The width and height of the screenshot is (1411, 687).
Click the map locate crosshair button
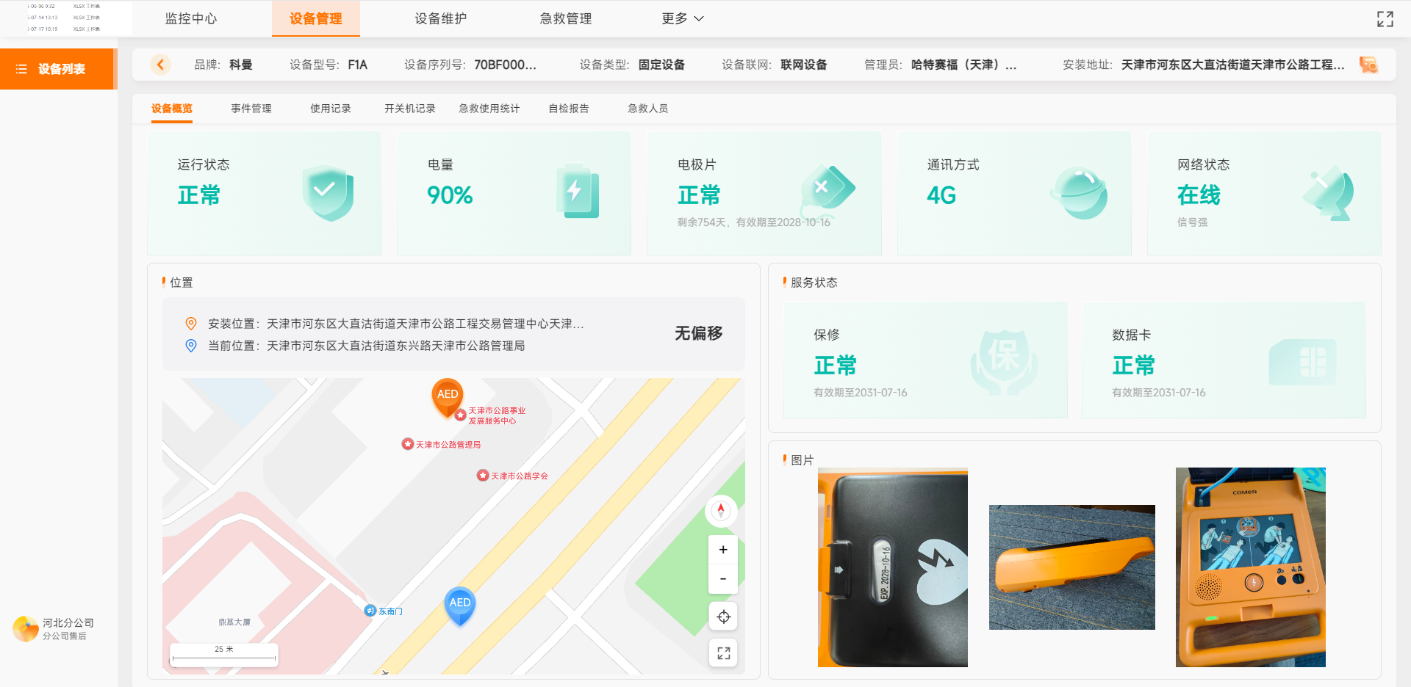(723, 617)
